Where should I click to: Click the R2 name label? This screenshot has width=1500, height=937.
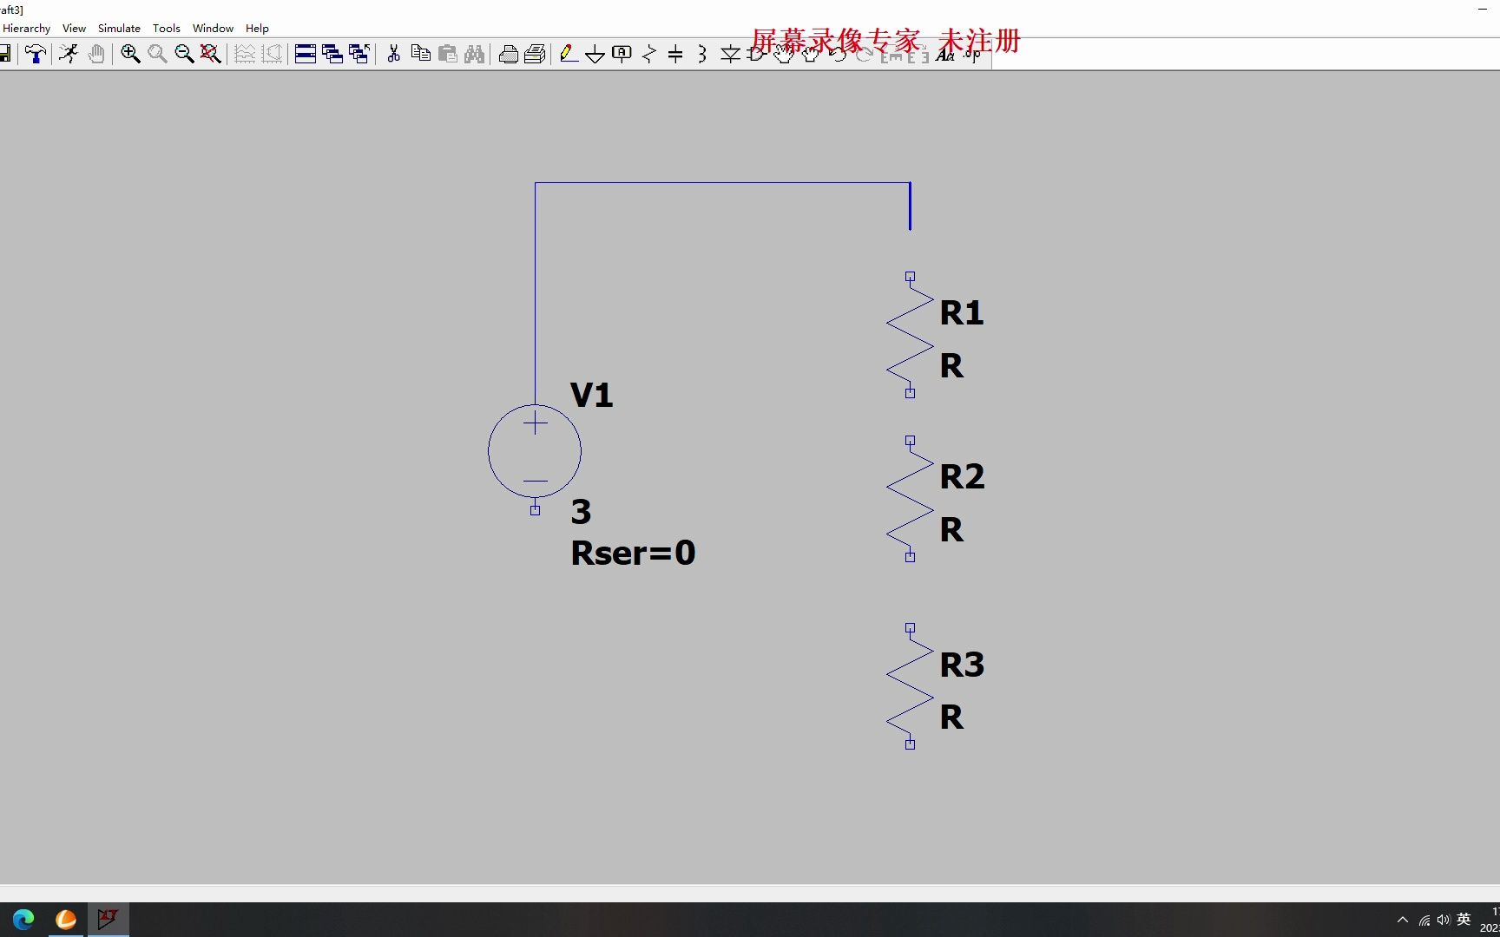click(x=962, y=476)
